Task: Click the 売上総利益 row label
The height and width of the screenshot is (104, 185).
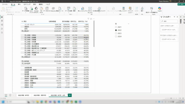Action: (x=25, y=61)
